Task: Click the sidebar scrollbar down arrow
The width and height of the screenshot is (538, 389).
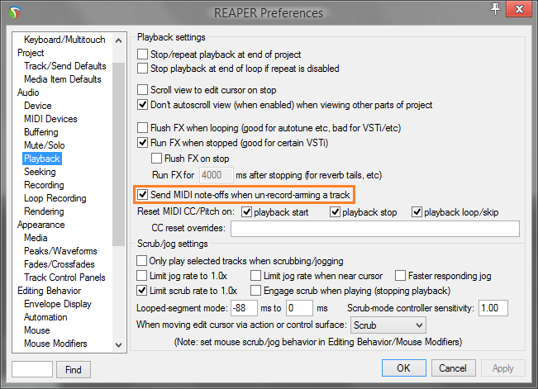Action: (x=118, y=344)
